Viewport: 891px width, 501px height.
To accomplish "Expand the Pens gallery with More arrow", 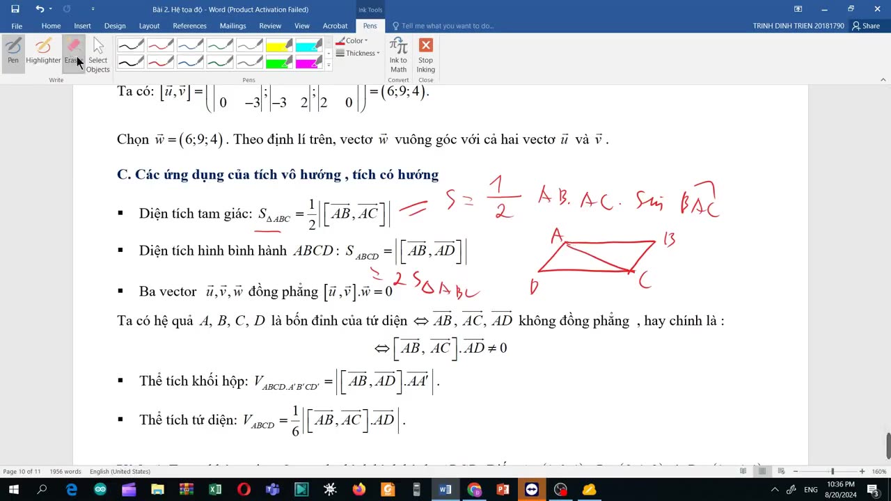I will 329,66.
